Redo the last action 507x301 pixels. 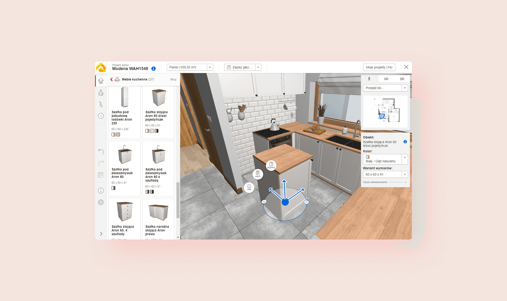[x=101, y=163]
